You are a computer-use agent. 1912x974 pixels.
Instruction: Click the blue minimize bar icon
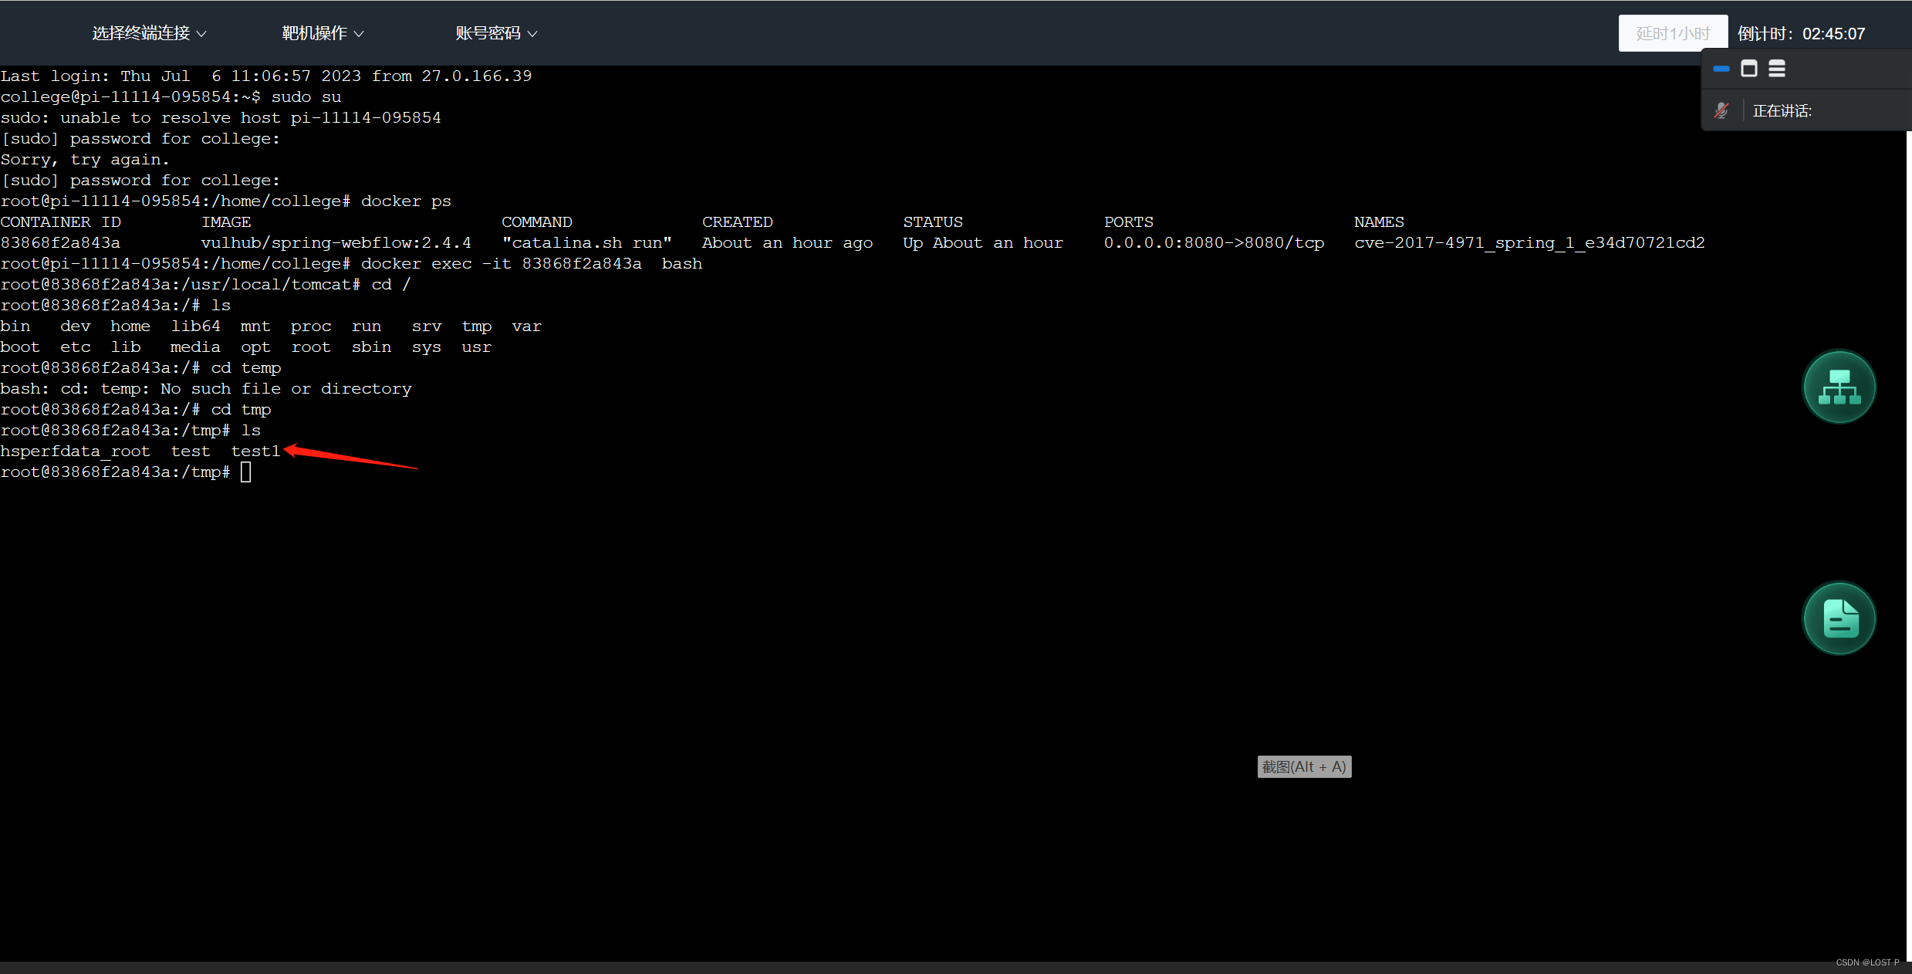(1721, 69)
